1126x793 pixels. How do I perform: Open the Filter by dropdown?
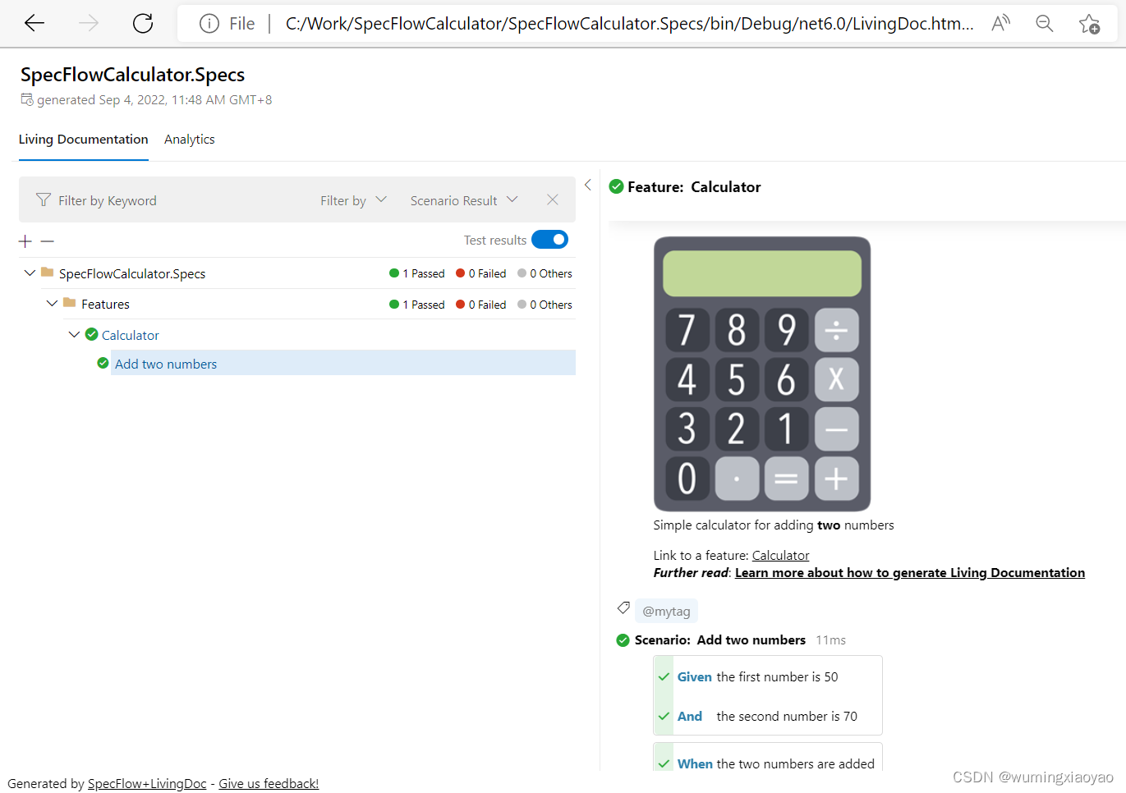pyautogui.click(x=353, y=200)
